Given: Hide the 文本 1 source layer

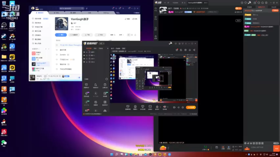Looking at the screenshot, I should (84, 59).
